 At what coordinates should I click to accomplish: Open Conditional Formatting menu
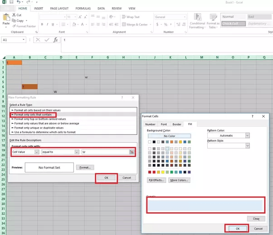[197, 21]
